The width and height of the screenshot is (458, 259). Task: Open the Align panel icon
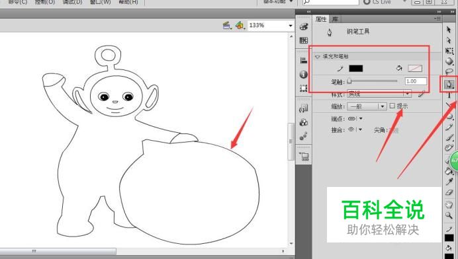pos(304,60)
